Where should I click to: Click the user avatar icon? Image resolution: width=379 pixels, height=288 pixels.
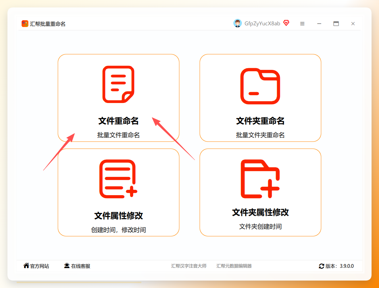237,23
